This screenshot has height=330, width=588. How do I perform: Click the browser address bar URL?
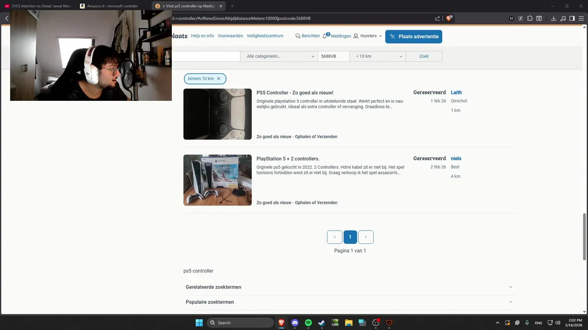(x=241, y=18)
